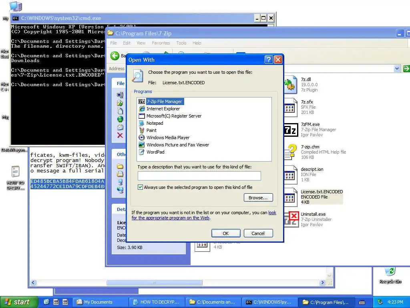
Task: Launch Internet Explorer from the quick launch bar
Action: (x=46, y=302)
